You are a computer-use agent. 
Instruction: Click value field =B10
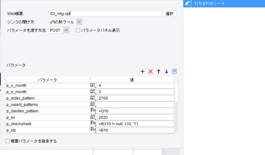[x=136, y=130]
